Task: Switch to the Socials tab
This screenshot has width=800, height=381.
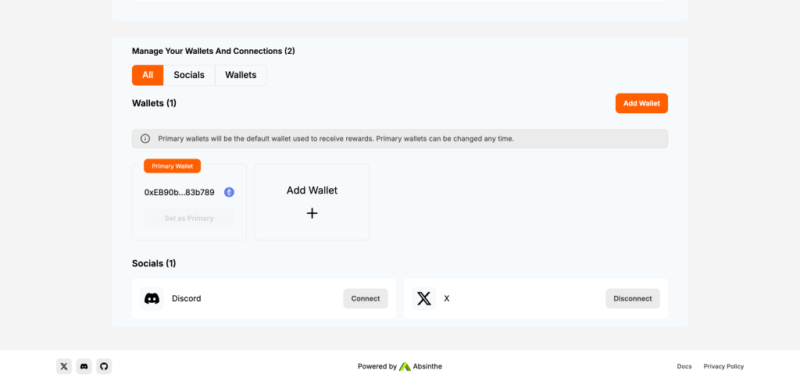Action: pos(189,75)
